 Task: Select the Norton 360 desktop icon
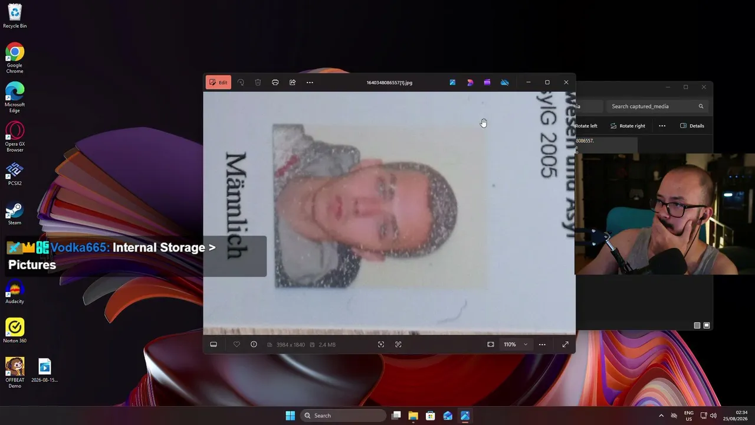click(x=15, y=331)
